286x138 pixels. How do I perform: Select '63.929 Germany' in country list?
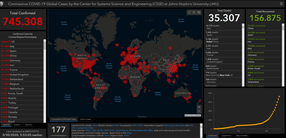pos(22,60)
